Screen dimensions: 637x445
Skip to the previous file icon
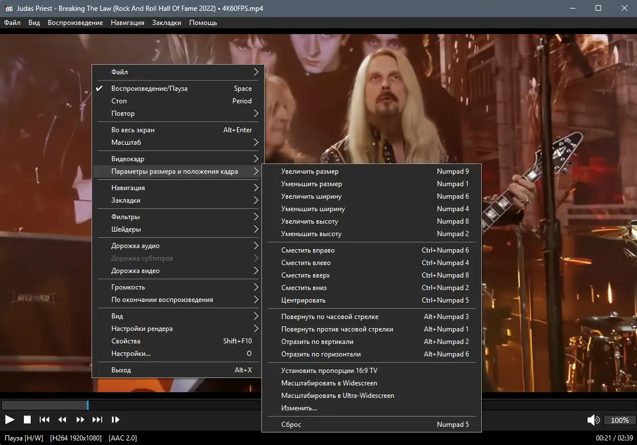[44, 419]
